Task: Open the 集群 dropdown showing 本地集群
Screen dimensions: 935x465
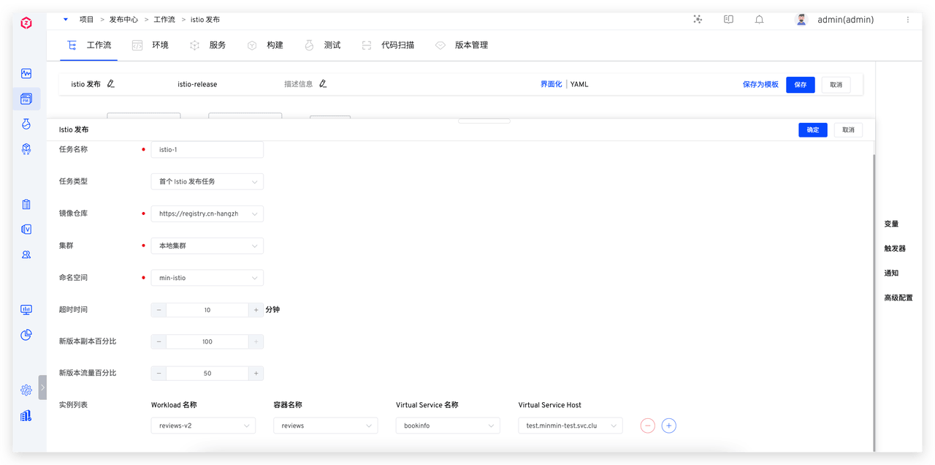Action: coord(207,246)
